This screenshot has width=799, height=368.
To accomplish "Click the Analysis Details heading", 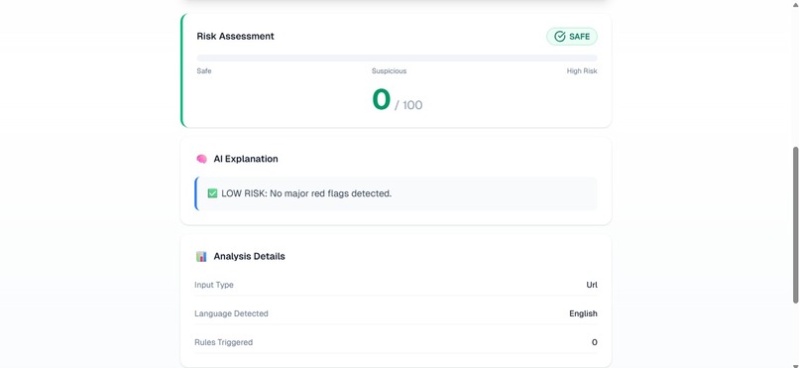I will [x=249, y=256].
